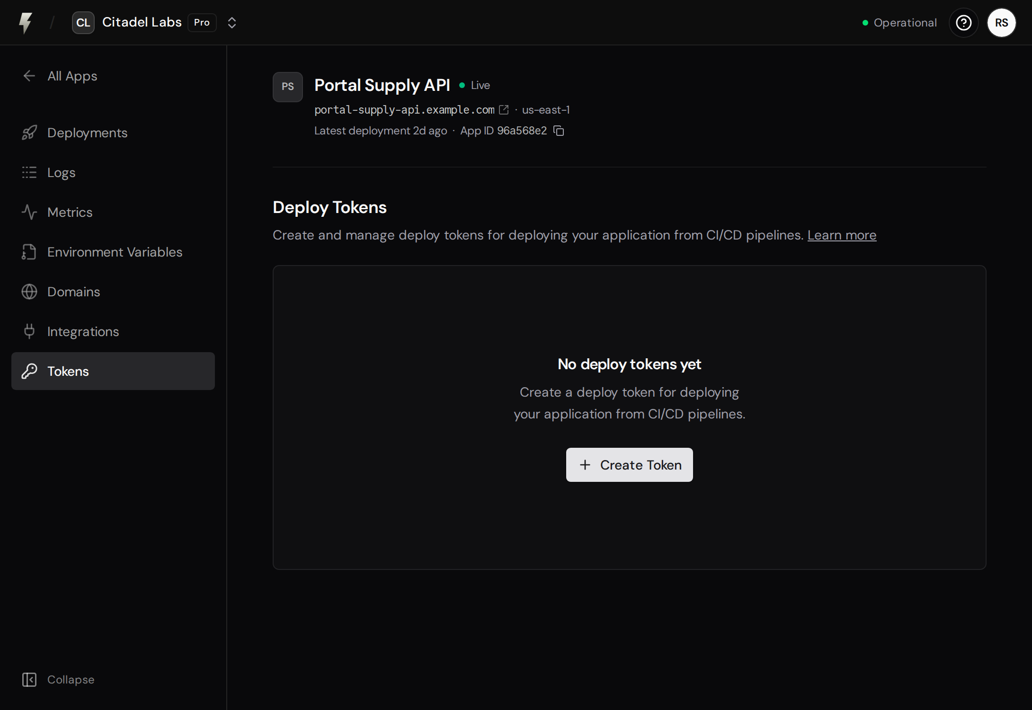Expand the Citadel Labs workspace switcher
Image resolution: width=1032 pixels, height=710 pixels.
click(x=231, y=23)
